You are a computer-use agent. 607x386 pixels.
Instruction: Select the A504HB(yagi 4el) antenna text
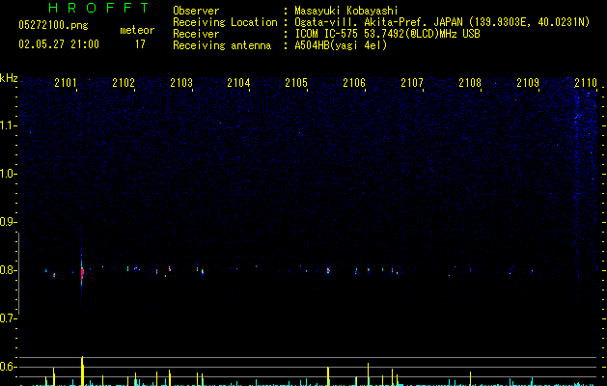pos(341,45)
